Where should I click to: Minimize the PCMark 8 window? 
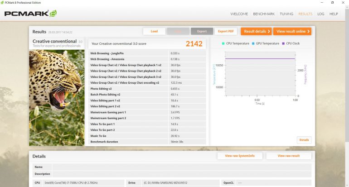pyautogui.click(x=322, y=2)
